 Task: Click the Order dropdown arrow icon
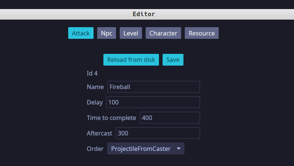(179, 149)
